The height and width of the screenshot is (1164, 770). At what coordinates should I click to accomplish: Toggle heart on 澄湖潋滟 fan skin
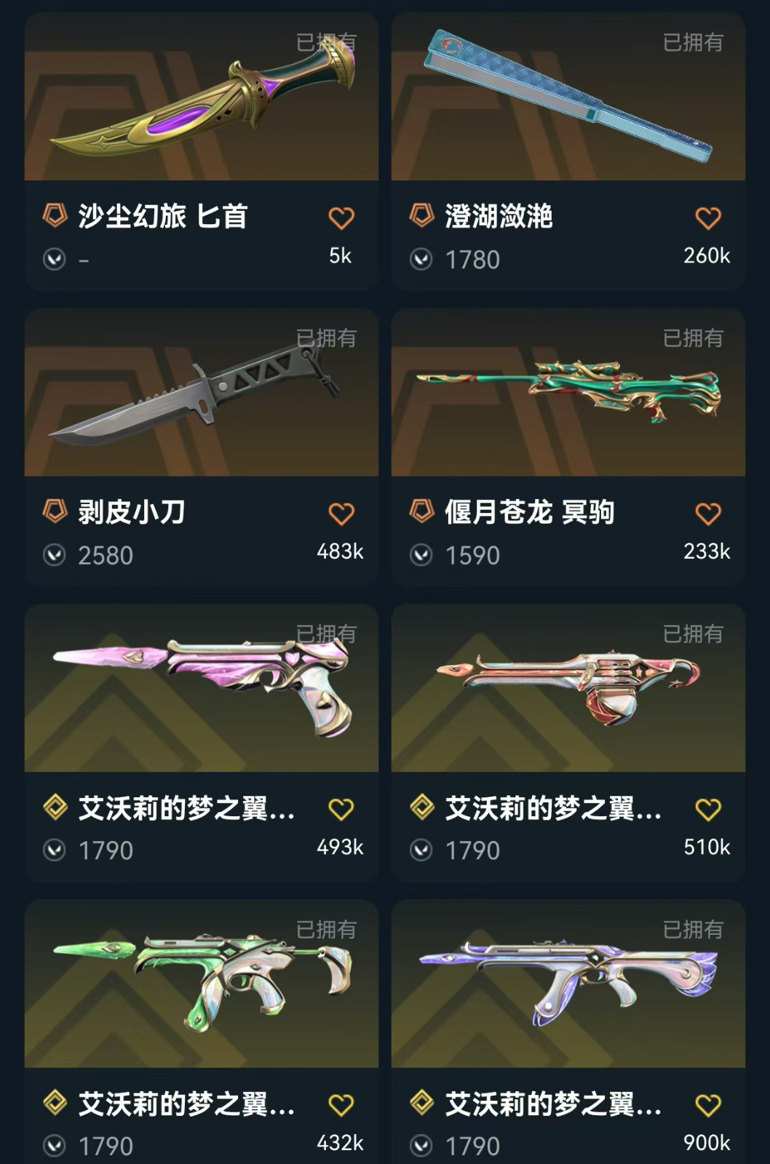click(x=707, y=218)
